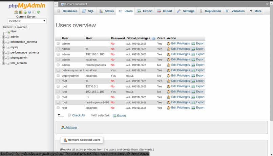Screen dimensions: 273x156
Task: Switch to the Databases tab
Action: [x=67, y=11]
